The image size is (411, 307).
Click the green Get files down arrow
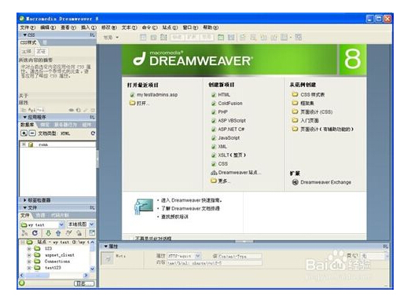pos(48,233)
